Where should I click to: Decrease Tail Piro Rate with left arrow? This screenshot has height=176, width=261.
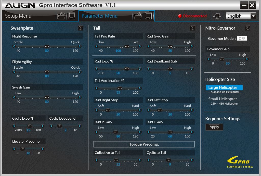point(97,46)
